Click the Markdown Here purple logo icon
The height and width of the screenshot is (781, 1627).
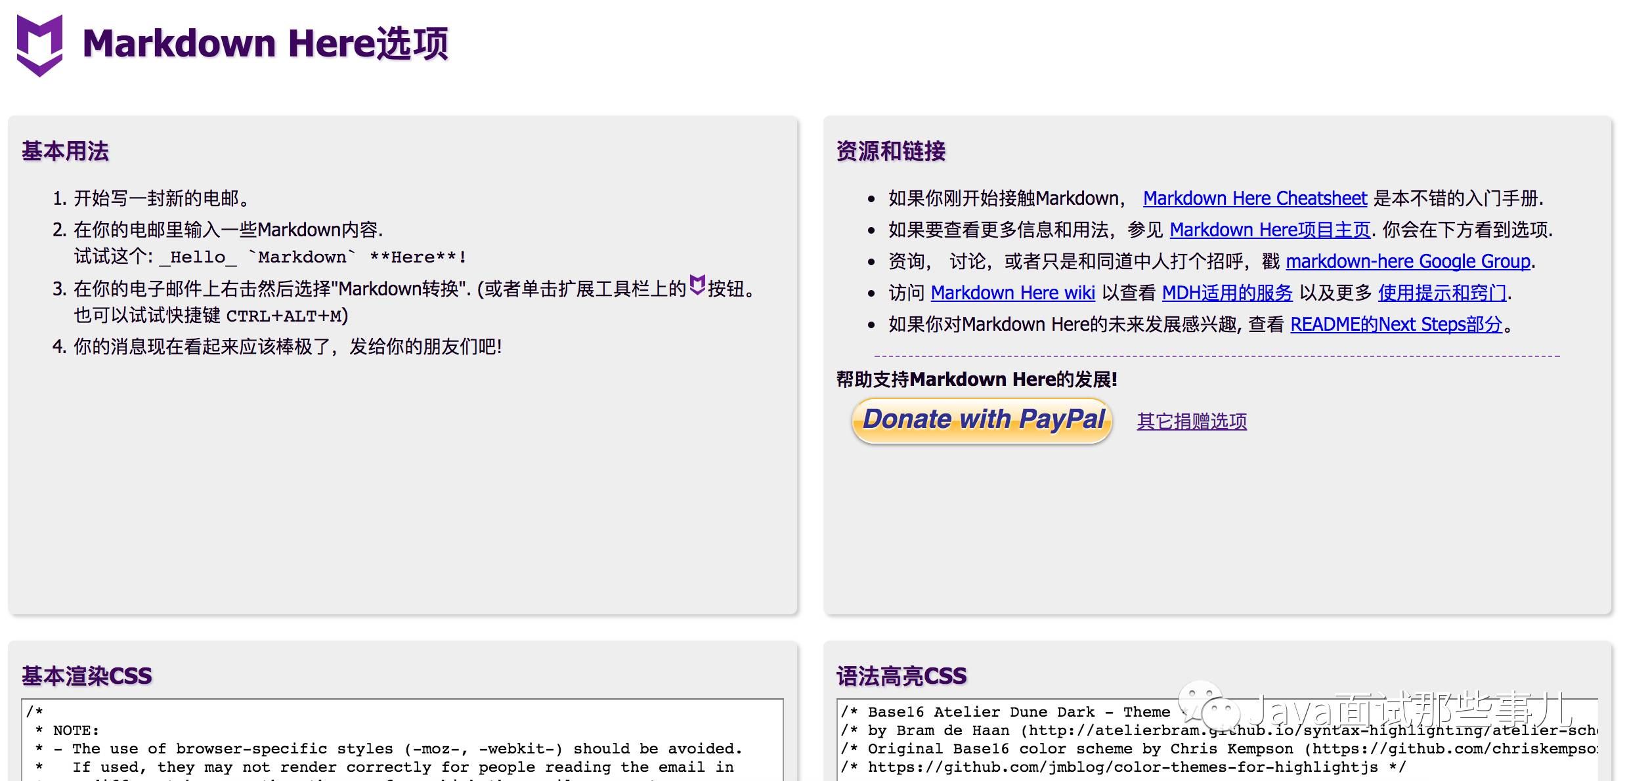(x=39, y=45)
